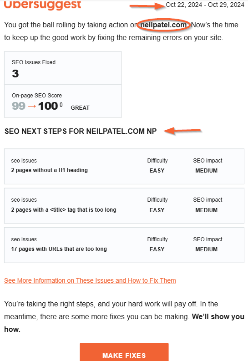Click the previous score value 99
The image size is (248, 361).
(x=18, y=106)
